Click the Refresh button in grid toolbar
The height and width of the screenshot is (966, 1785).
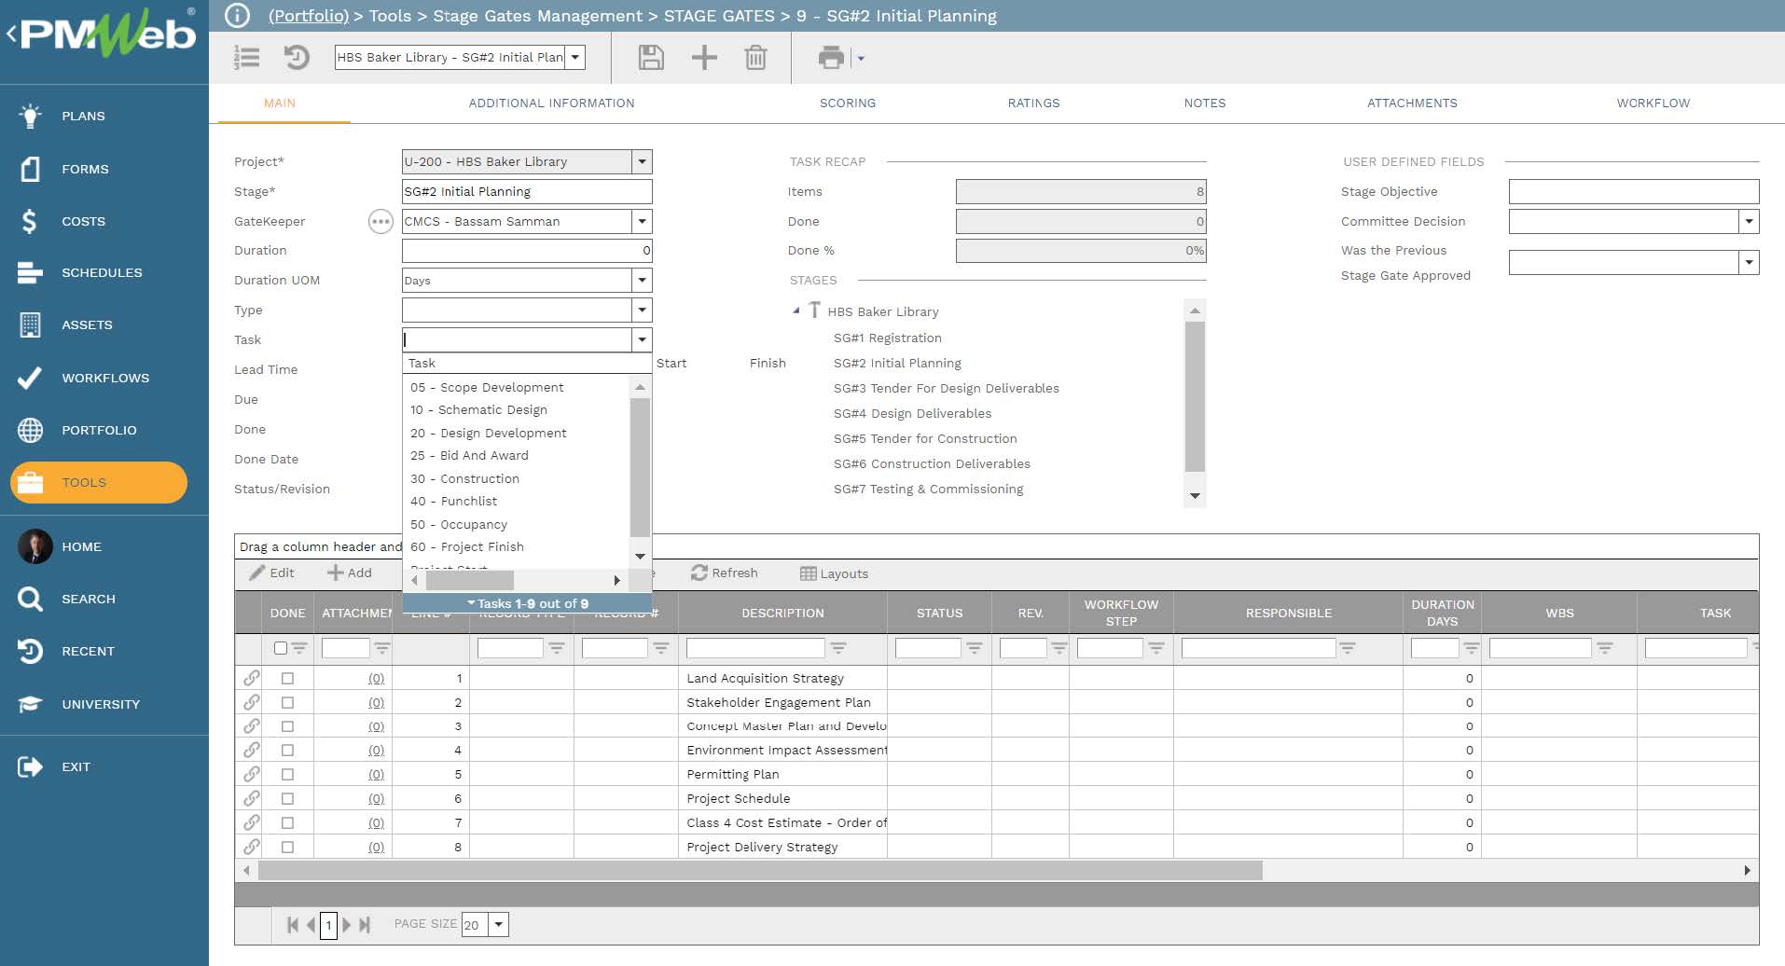coord(724,573)
